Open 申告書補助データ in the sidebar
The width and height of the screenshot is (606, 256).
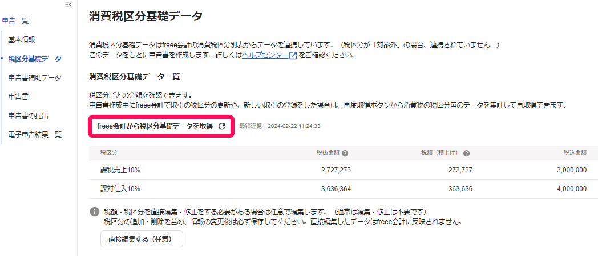pyautogui.click(x=35, y=78)
